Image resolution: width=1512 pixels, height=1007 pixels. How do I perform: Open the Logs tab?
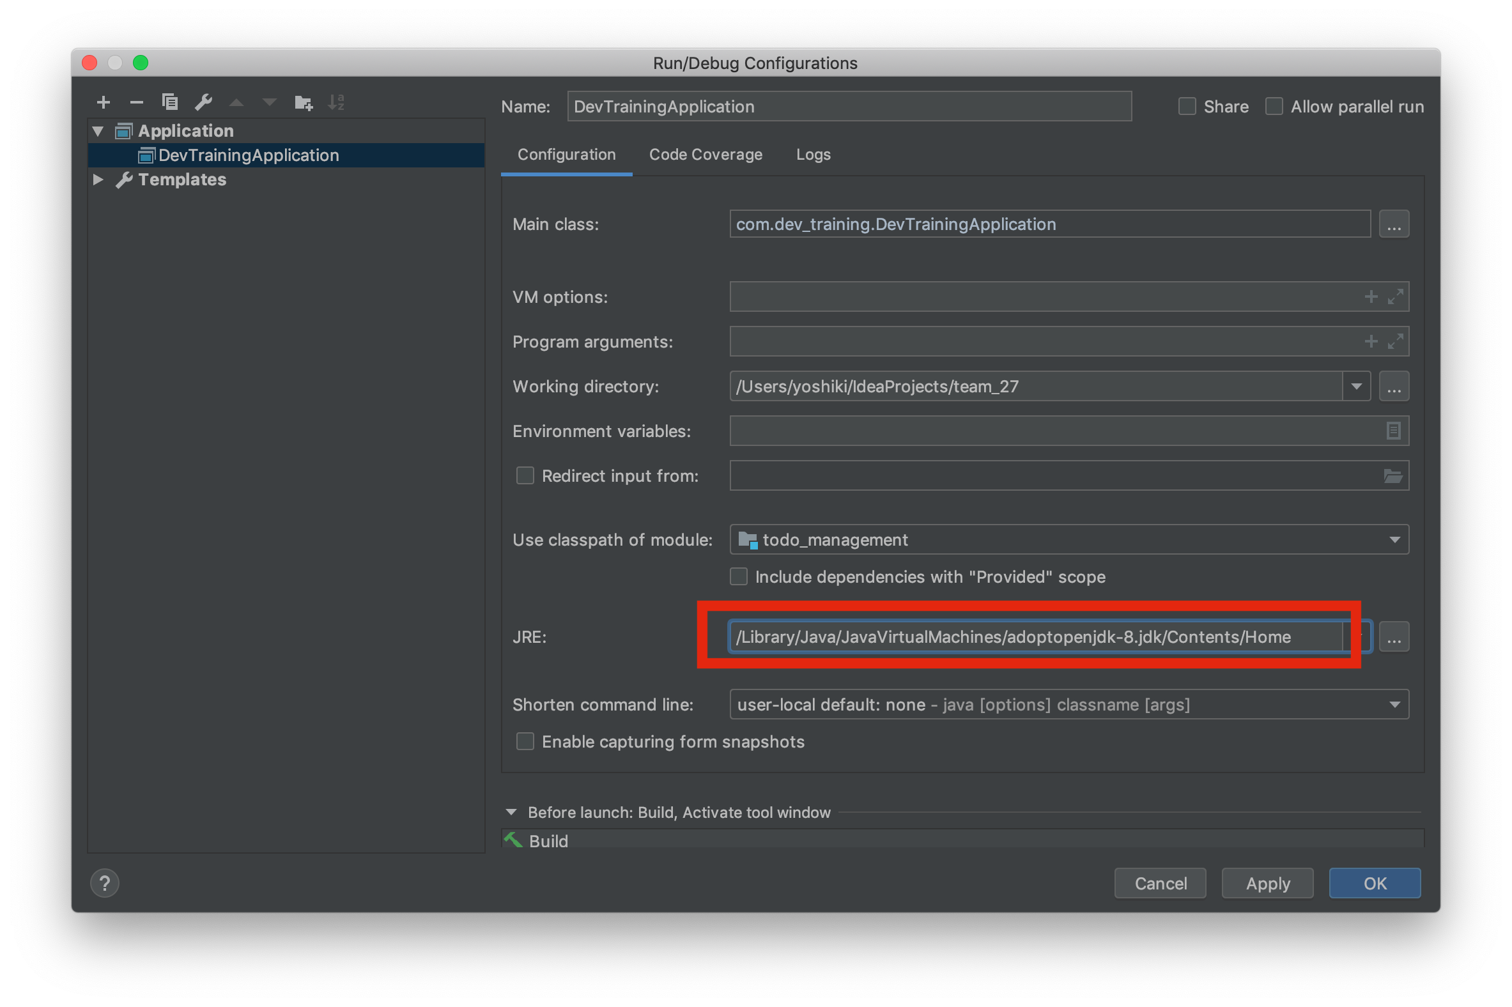click(812, 155)
